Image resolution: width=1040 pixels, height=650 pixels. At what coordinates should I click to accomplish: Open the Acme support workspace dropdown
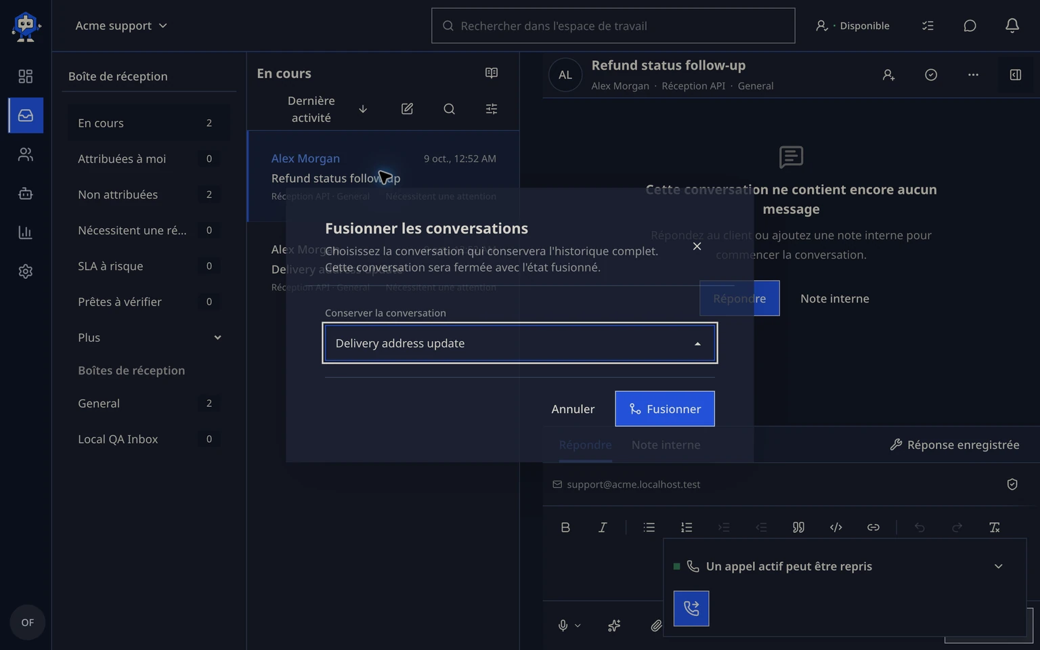tap(121, 26)
